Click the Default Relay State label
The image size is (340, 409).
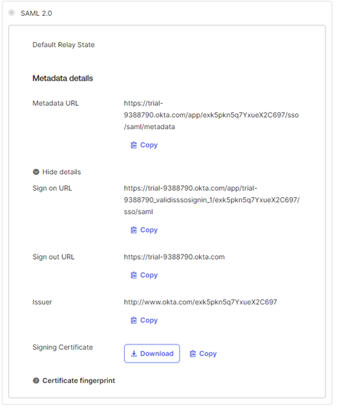click(63, 45)
